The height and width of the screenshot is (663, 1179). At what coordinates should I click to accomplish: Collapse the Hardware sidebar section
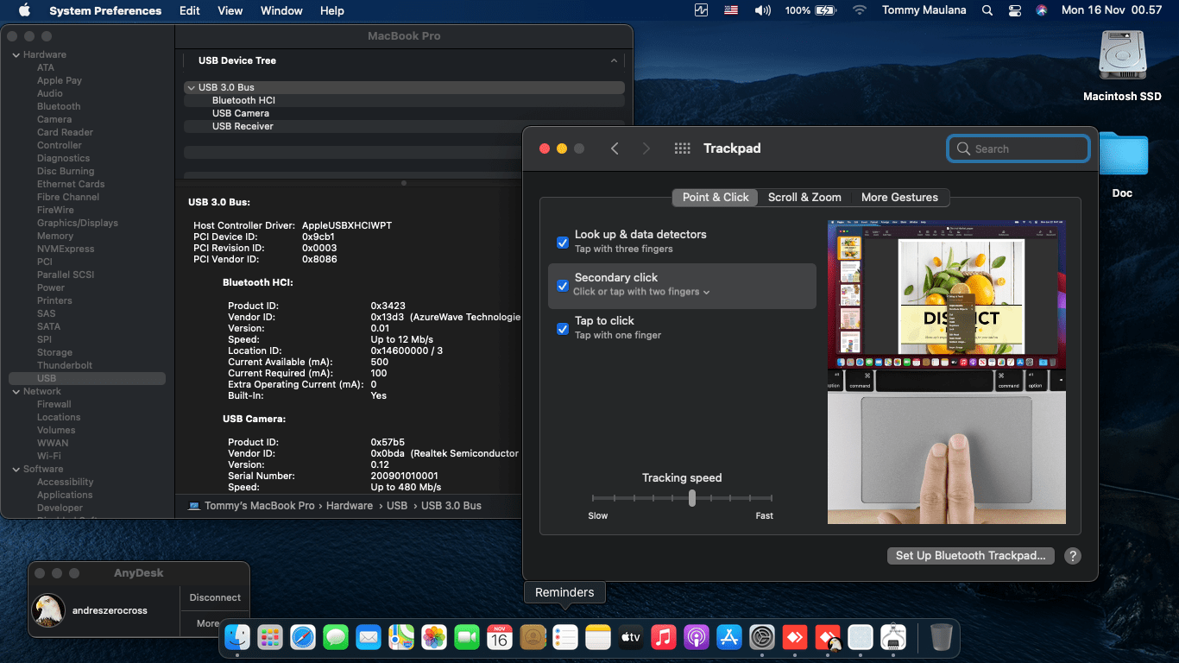[x=16, y=54]
